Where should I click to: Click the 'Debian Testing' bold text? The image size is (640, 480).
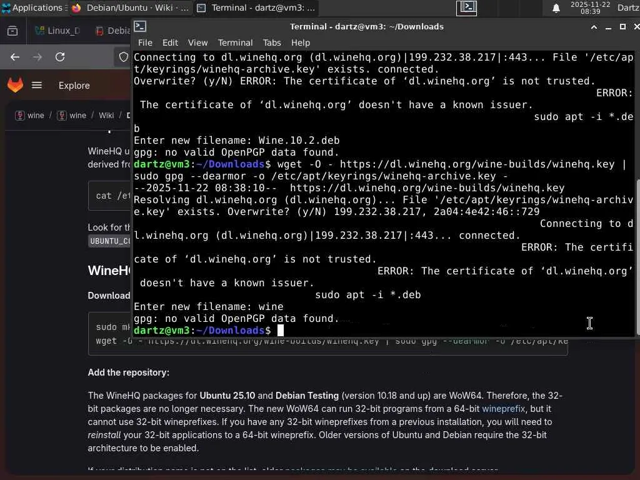point(307,396)
